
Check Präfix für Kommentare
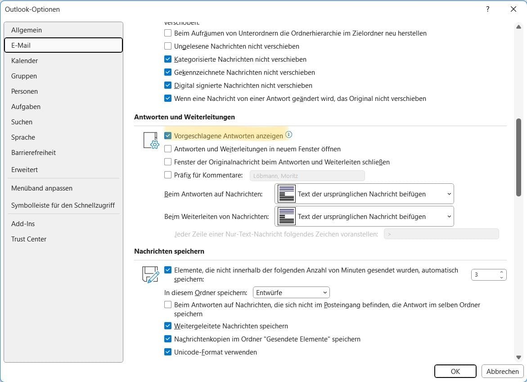point(168,175)
